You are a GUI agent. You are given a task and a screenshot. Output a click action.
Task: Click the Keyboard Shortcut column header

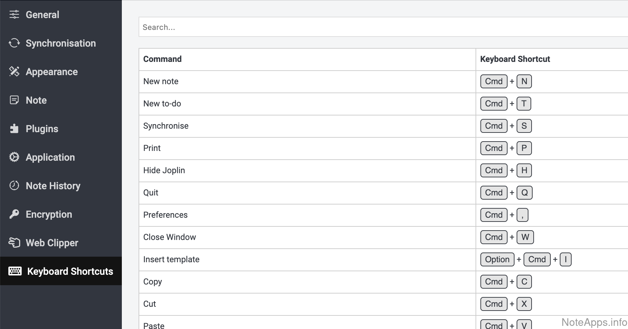[515, 59]
